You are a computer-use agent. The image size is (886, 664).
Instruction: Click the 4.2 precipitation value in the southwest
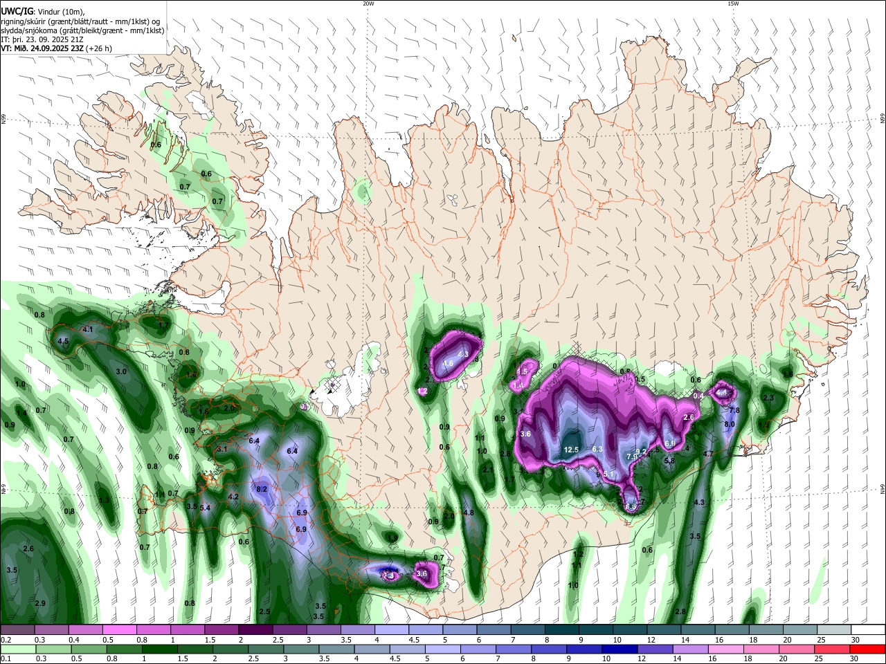click(233, 497)
